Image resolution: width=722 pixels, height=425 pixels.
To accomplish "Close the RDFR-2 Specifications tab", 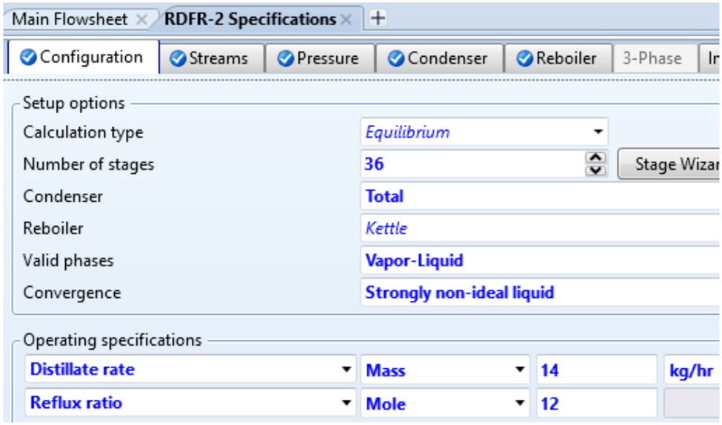I will click(x=346, y=19).
